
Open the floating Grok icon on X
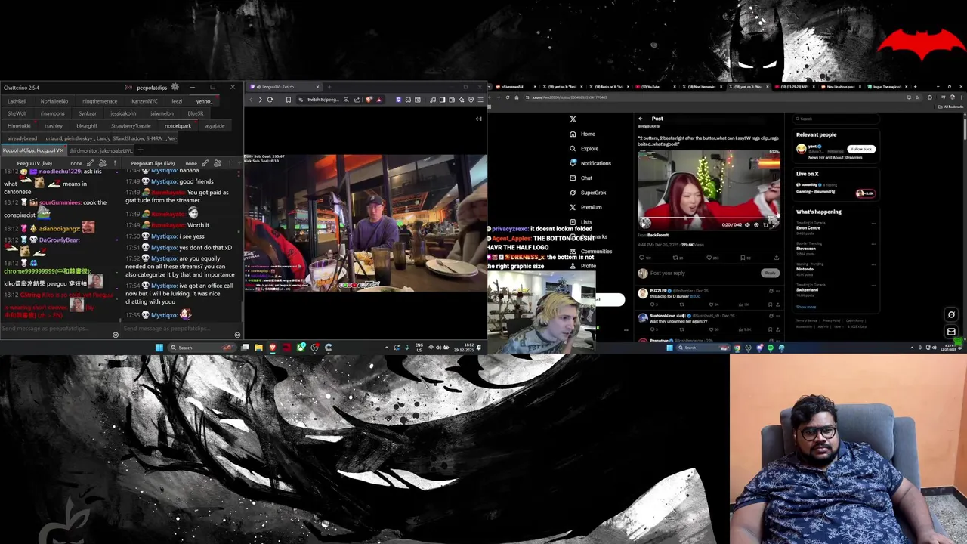(951, 314)
